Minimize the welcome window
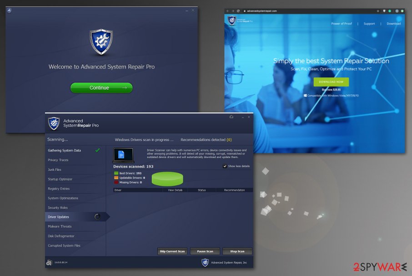The image size is (412, 276). point(187,11)
